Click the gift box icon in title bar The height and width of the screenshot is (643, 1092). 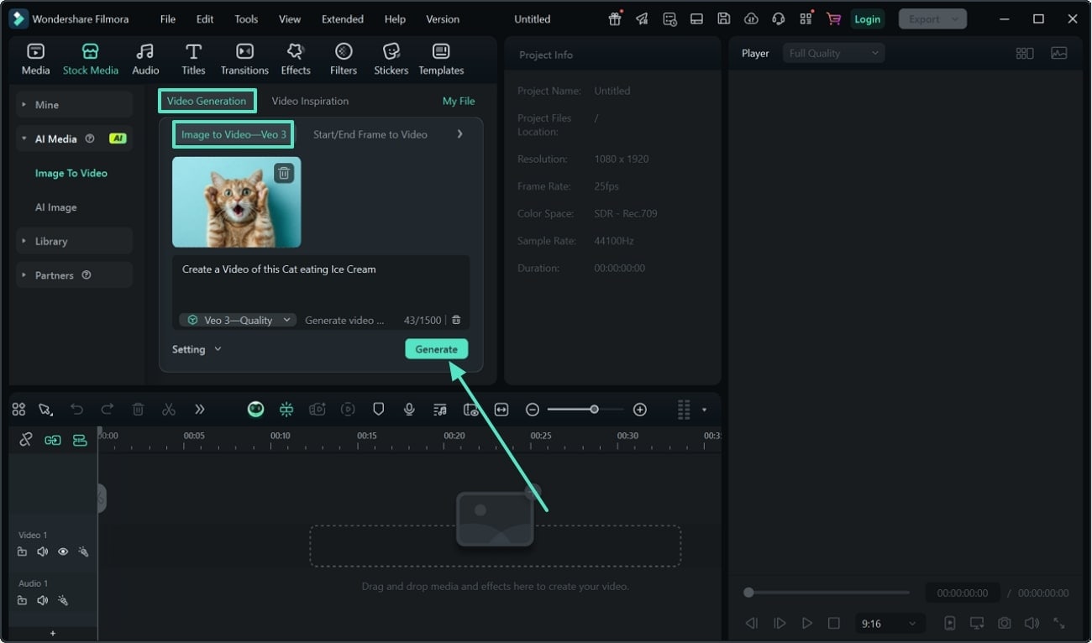pos(615,18)
